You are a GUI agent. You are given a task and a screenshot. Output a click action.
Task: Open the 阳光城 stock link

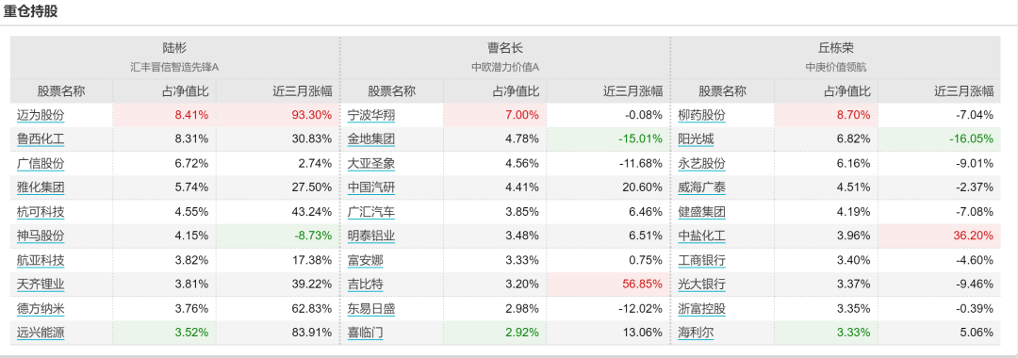(x=696, y=139)
